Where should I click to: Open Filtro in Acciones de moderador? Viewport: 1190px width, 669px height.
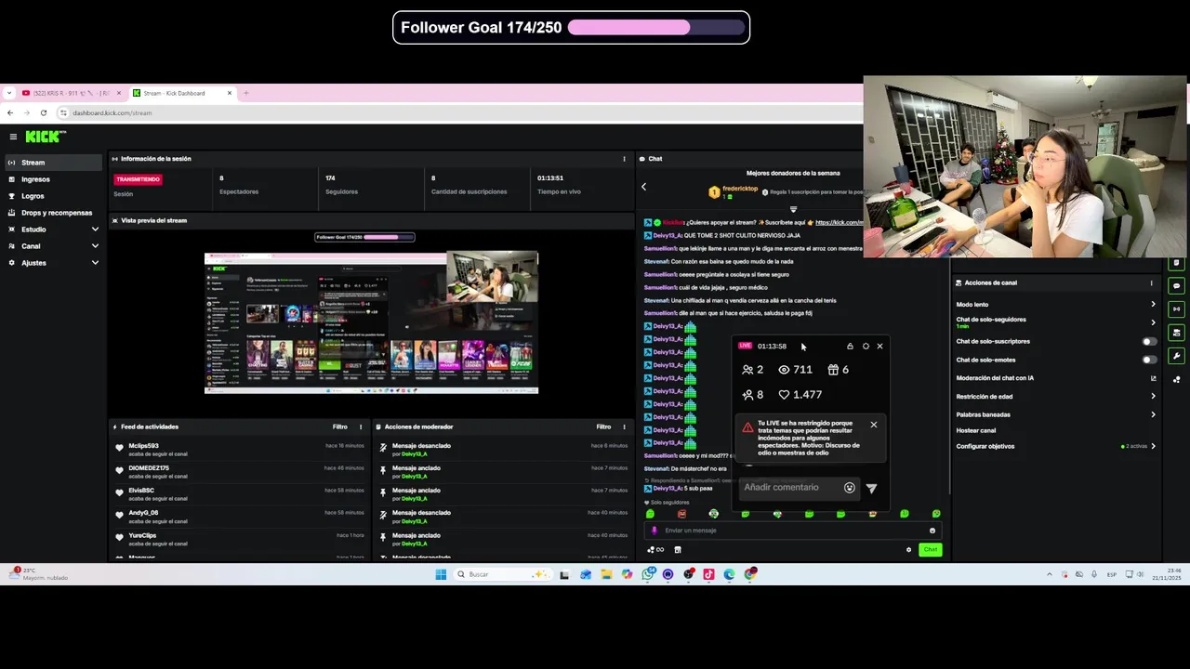pyautogui.click(x=603, y=426)
